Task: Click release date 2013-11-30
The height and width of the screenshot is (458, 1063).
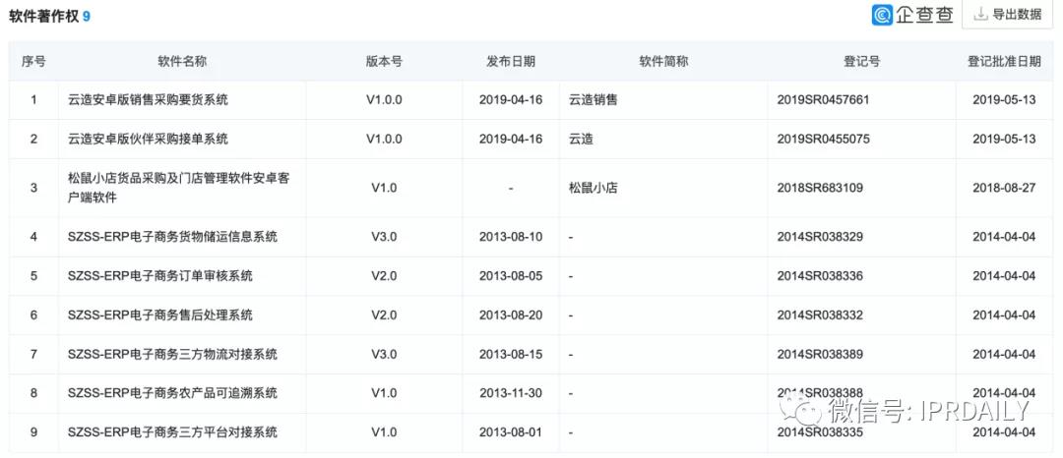Action: coord(511,394)
